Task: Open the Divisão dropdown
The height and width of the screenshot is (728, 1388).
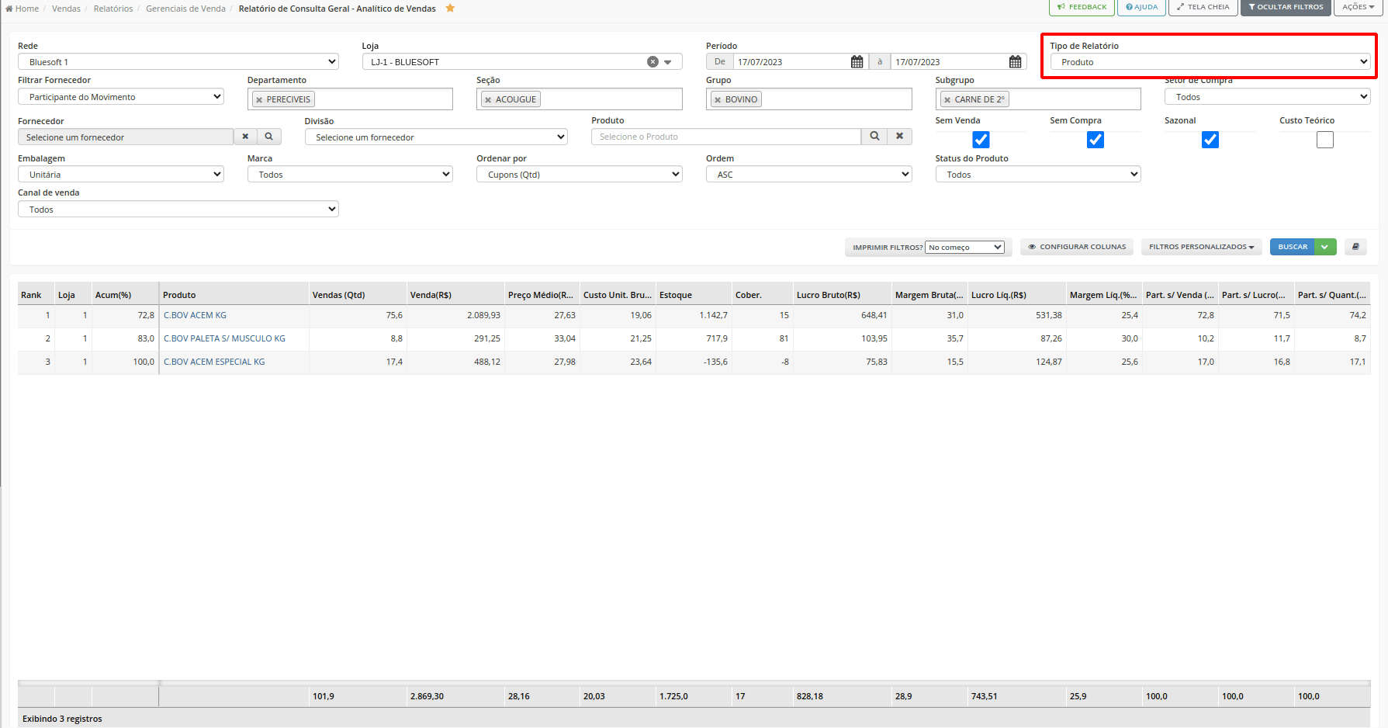Action: point(436,137)
